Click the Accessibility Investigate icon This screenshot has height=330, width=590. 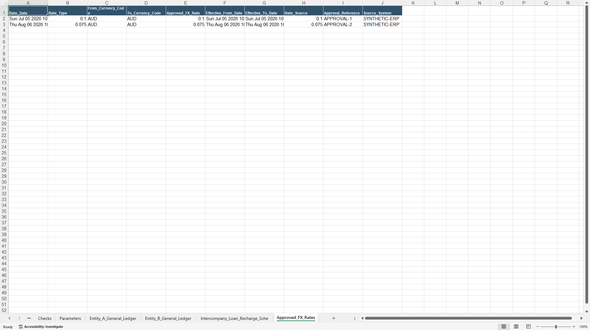[x=21, y=327]
